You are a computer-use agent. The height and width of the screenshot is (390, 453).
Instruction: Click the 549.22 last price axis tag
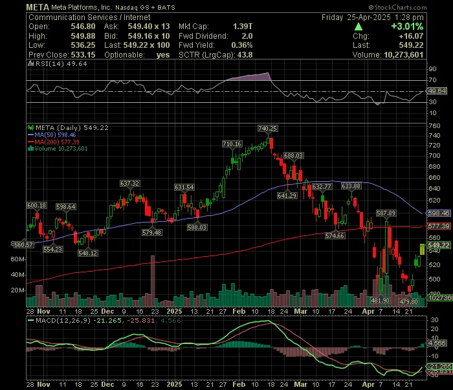pyautogui.click(x=439, y=245)
